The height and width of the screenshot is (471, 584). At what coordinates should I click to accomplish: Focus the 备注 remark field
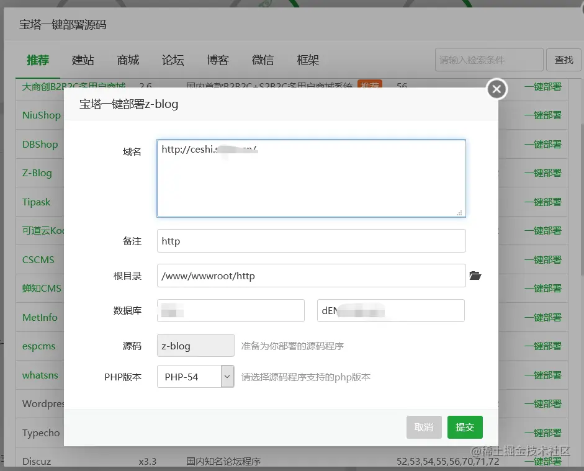[x=312, y=241]
